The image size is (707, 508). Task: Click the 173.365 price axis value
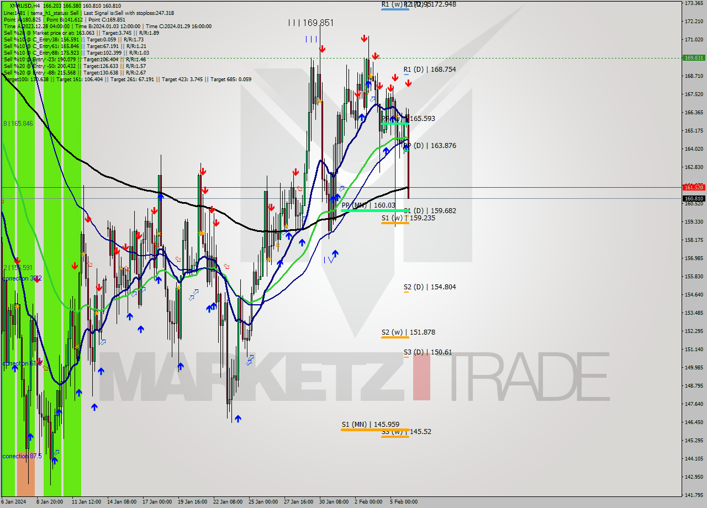tap(694, 3)
